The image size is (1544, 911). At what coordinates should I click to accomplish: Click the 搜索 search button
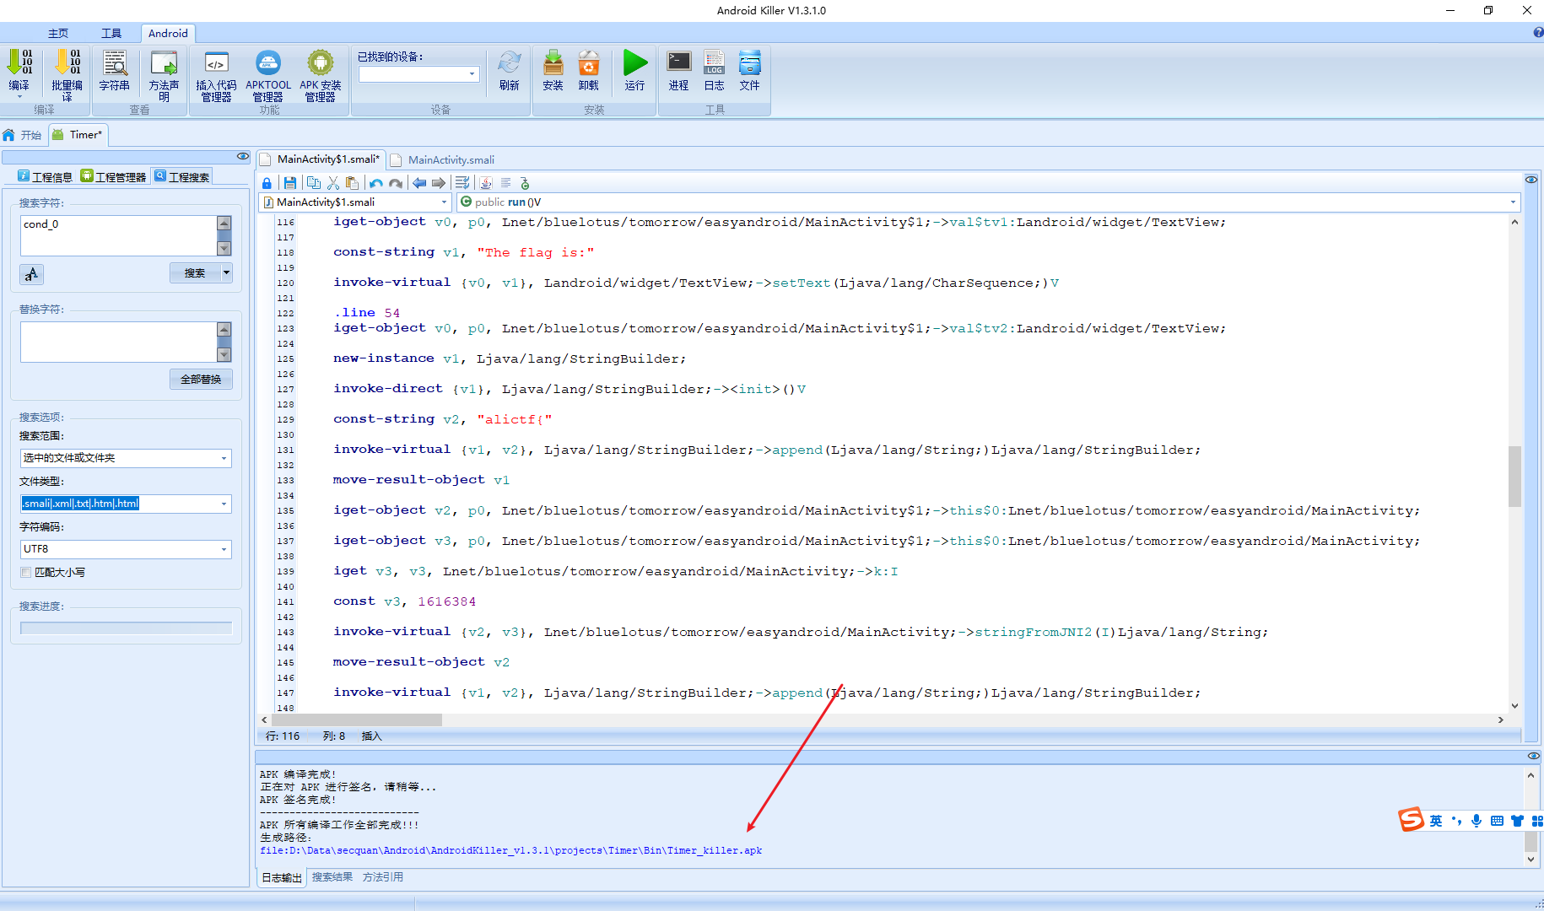tap(195, 272)
